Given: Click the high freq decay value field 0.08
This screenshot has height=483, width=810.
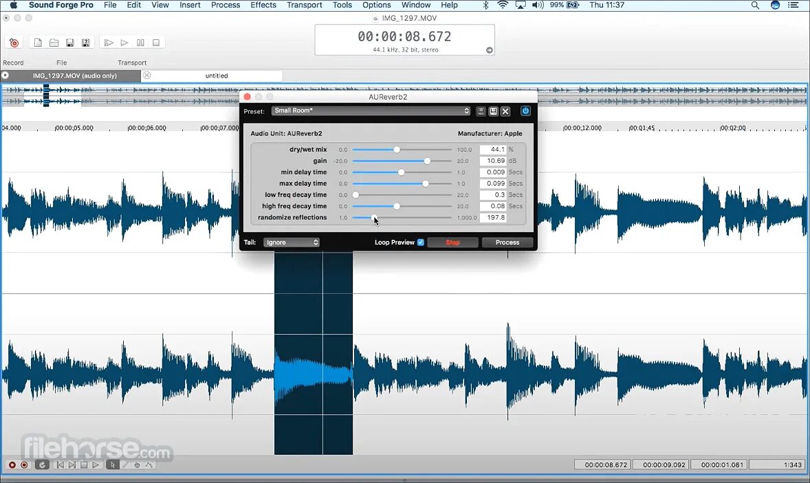Looking at the screenshot, I should [493, 206].
